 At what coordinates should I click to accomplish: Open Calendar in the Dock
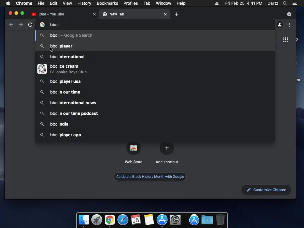coord(136,220)
